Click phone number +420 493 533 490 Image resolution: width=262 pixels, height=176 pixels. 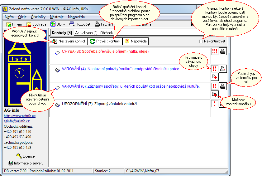(x=17, y=137)
